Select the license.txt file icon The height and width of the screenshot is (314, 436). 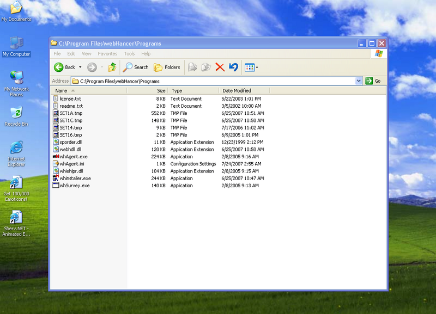tap(56, 98)
